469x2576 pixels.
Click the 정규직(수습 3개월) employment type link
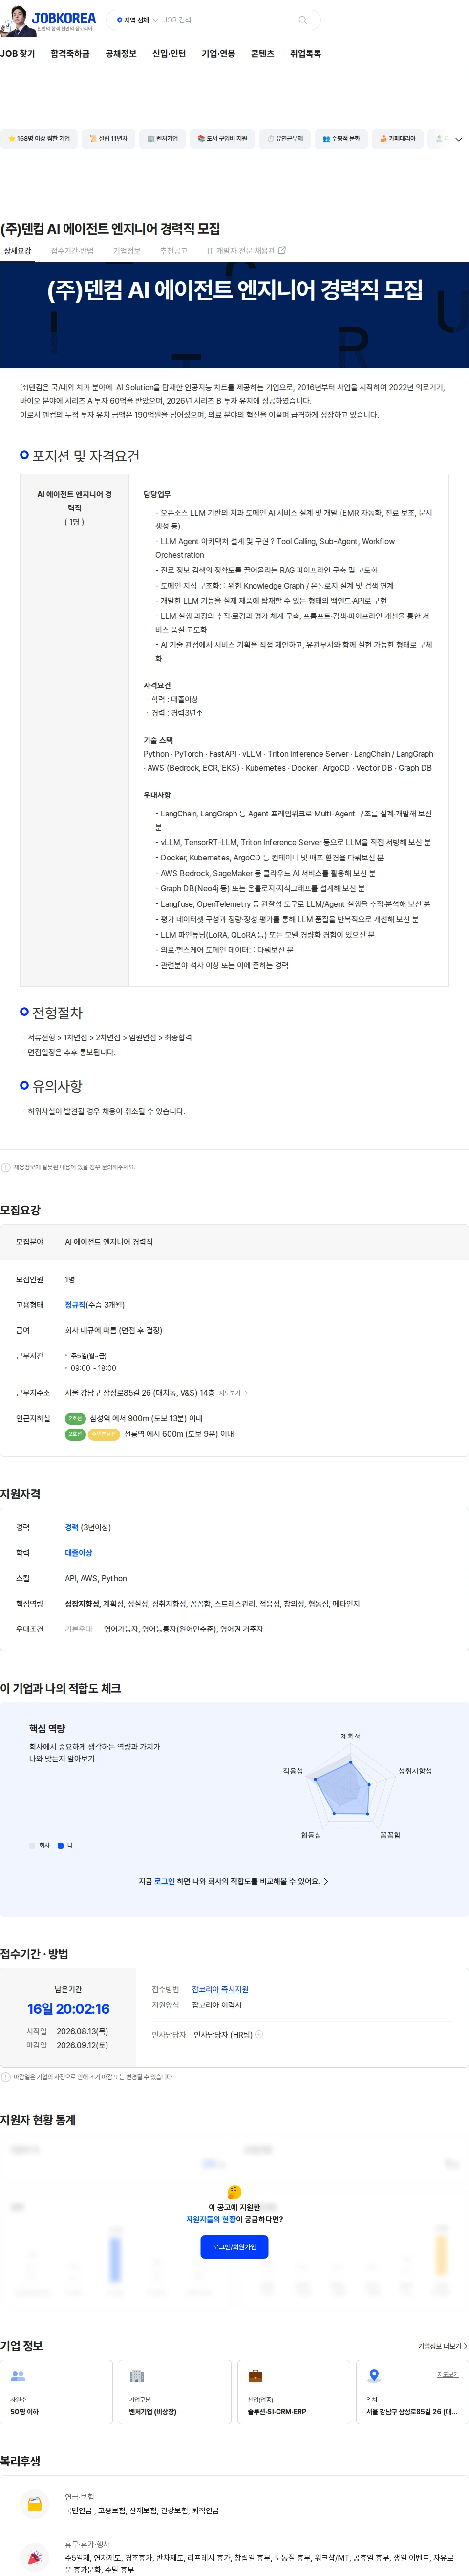(x=95, y=1304)
